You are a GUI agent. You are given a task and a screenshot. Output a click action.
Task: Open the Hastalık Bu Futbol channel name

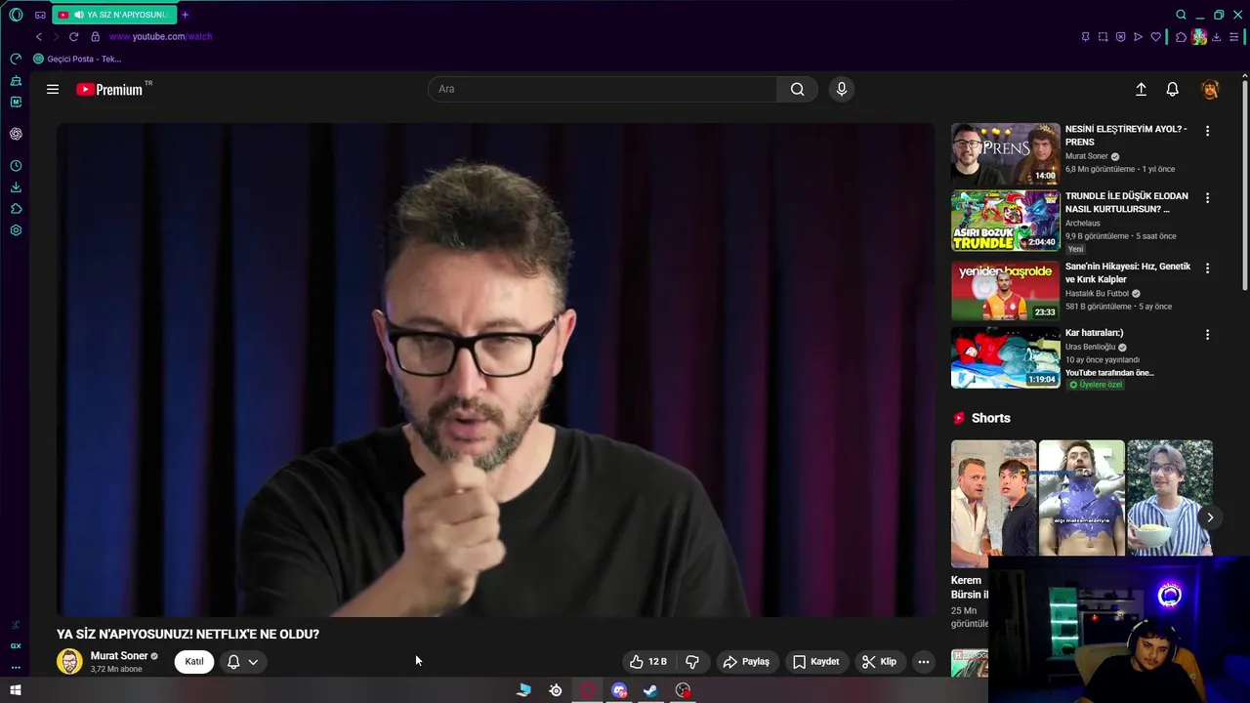pos(1097,293)
